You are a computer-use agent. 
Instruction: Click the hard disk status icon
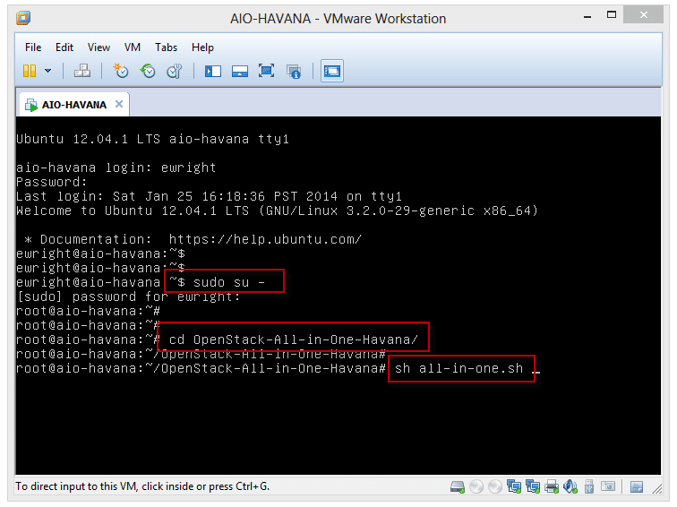tap(458, 487)
